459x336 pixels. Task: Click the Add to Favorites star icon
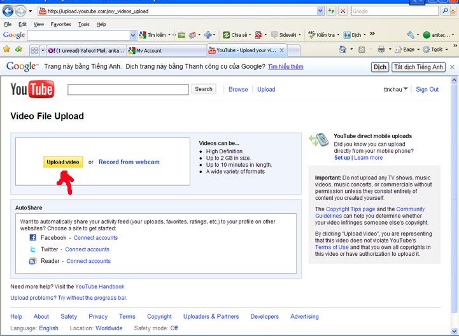[19, 49]
